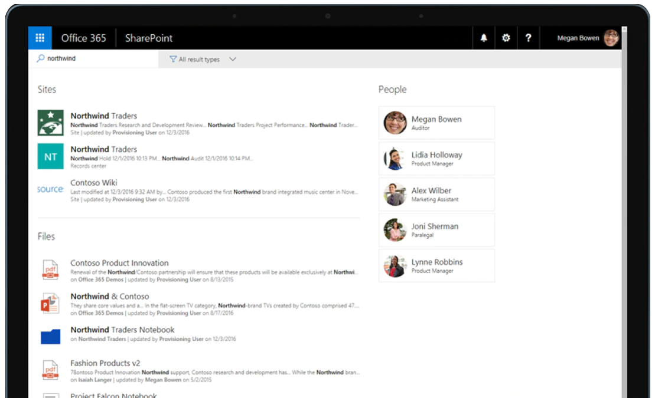Click the green Northwind Traders site logo

pos(51,123)
